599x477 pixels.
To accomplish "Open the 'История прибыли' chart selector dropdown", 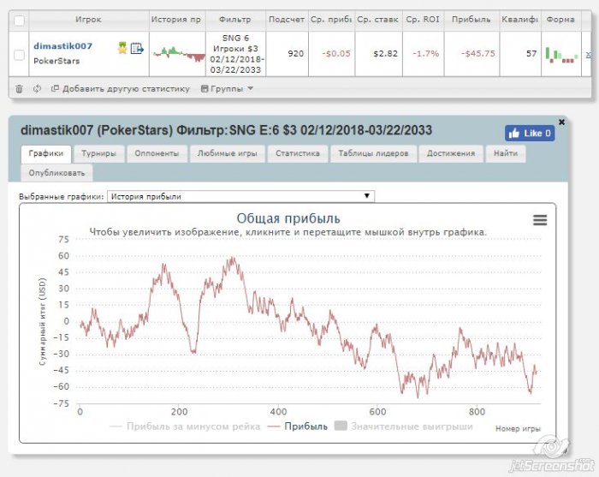I will point(241,196).
